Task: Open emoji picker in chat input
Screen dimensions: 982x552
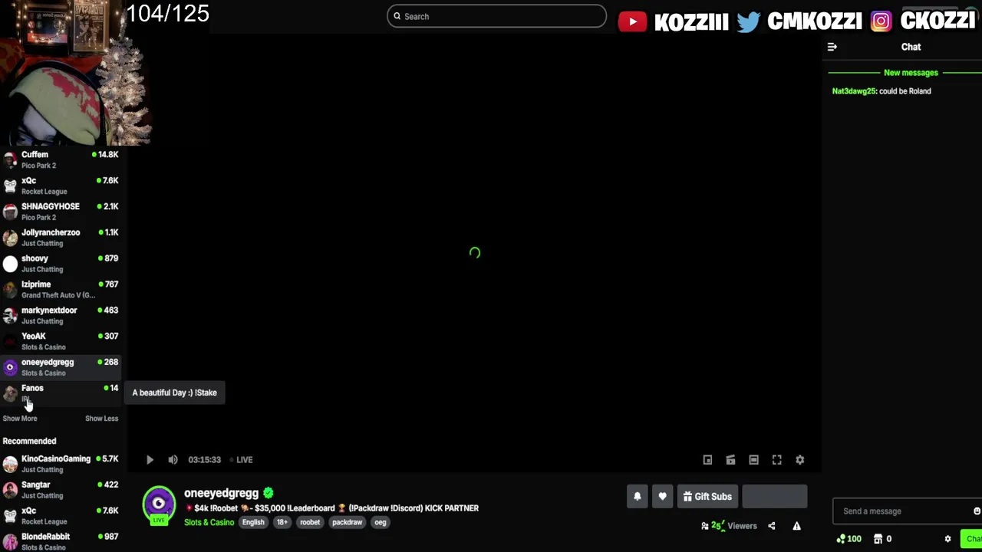Action: tap(977, 511)
